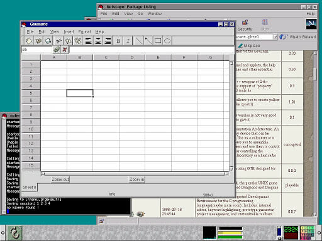Select the ellipse drawing tool

pos(167,41)
